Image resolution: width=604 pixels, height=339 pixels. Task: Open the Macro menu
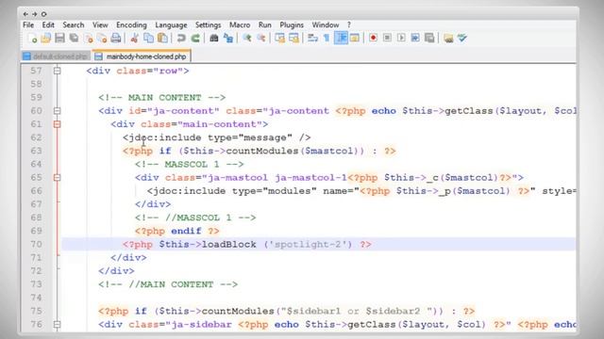point(240,25)
